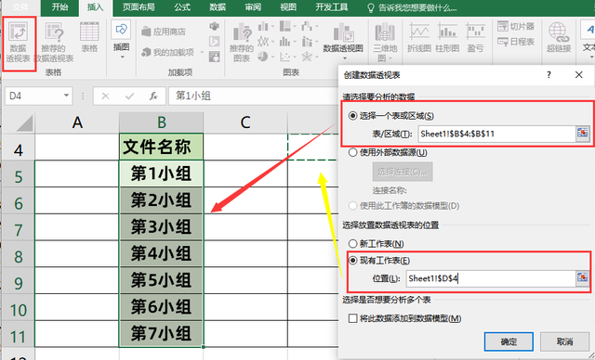Click the PivotChart (数据透视图) icon
Image resolution: width=595 pixels, height=360 pixels.
coord(343,32)
